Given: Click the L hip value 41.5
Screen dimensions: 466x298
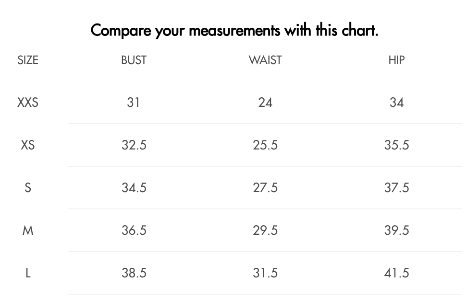Looking at the screenshot, I should click(x=396, y=273).
